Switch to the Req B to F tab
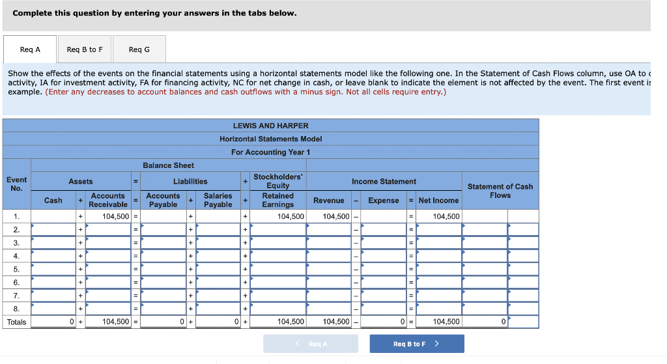 [85, 49]
